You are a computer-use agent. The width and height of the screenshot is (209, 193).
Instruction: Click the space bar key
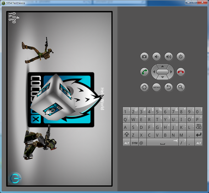coord(162,142)
